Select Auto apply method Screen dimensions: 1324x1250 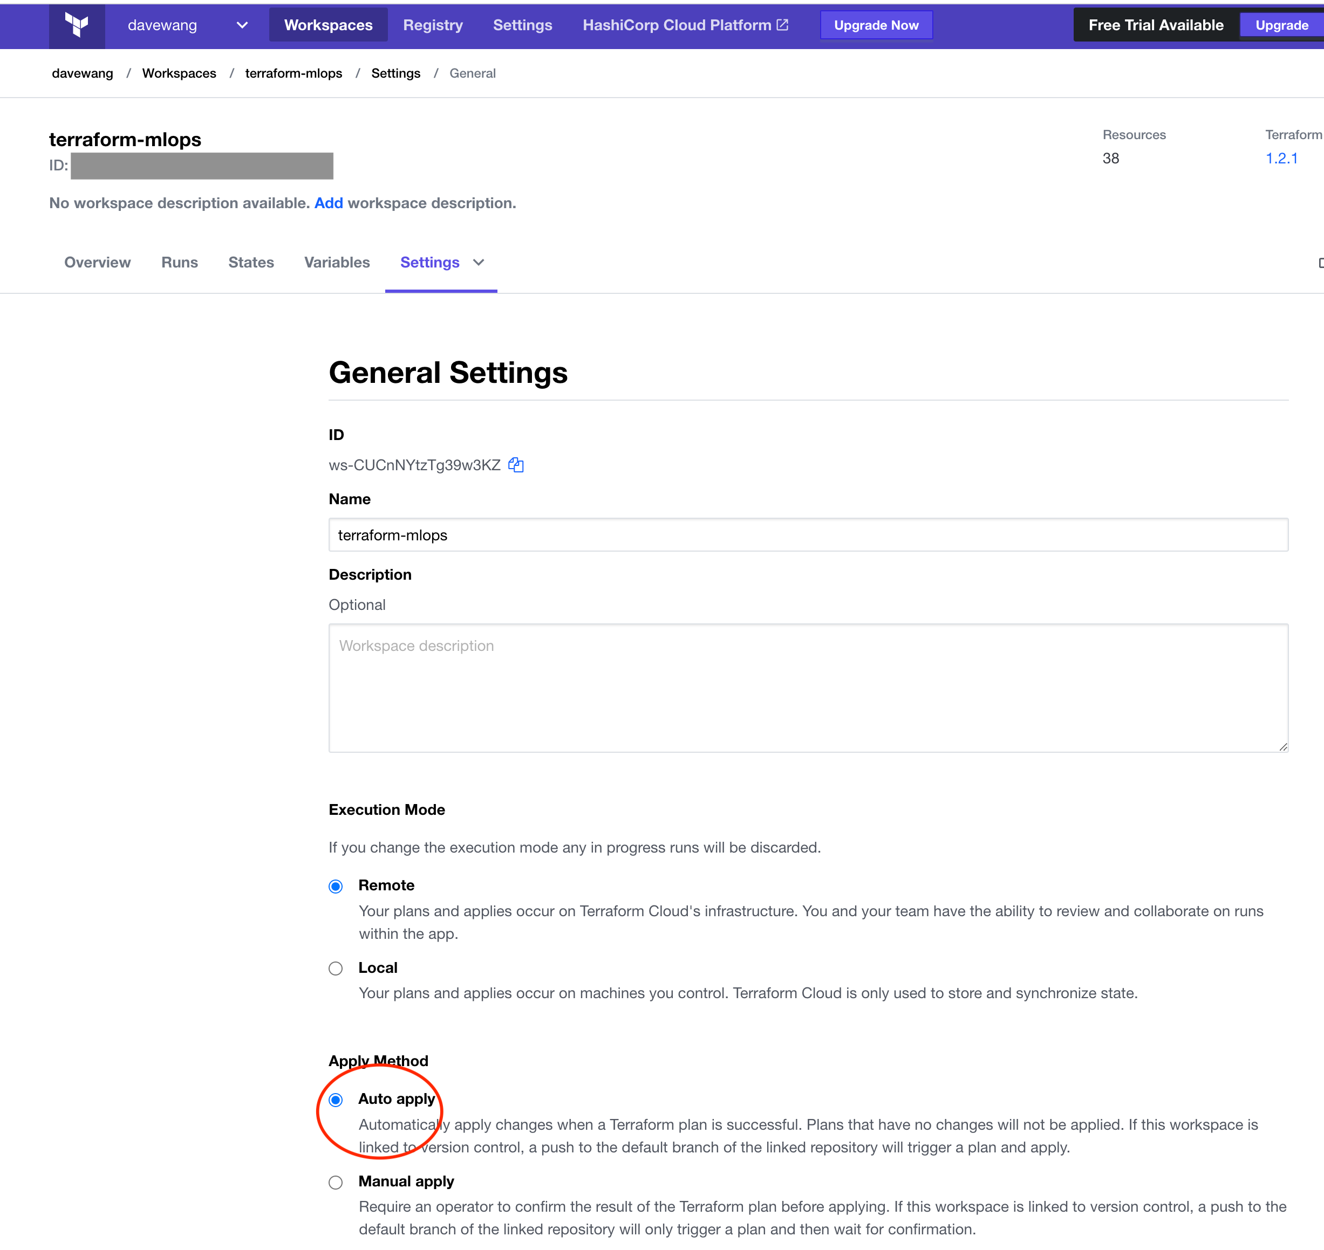click(336, 1100)
